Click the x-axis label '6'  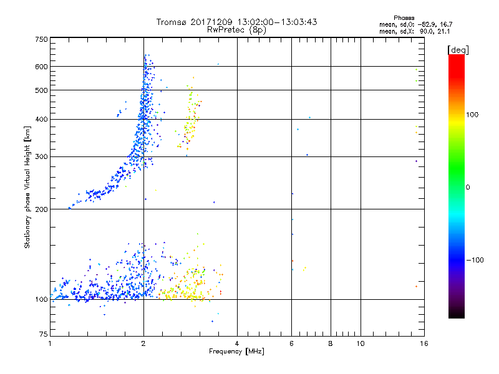click(291, 343)
